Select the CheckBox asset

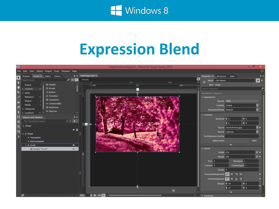52,96
